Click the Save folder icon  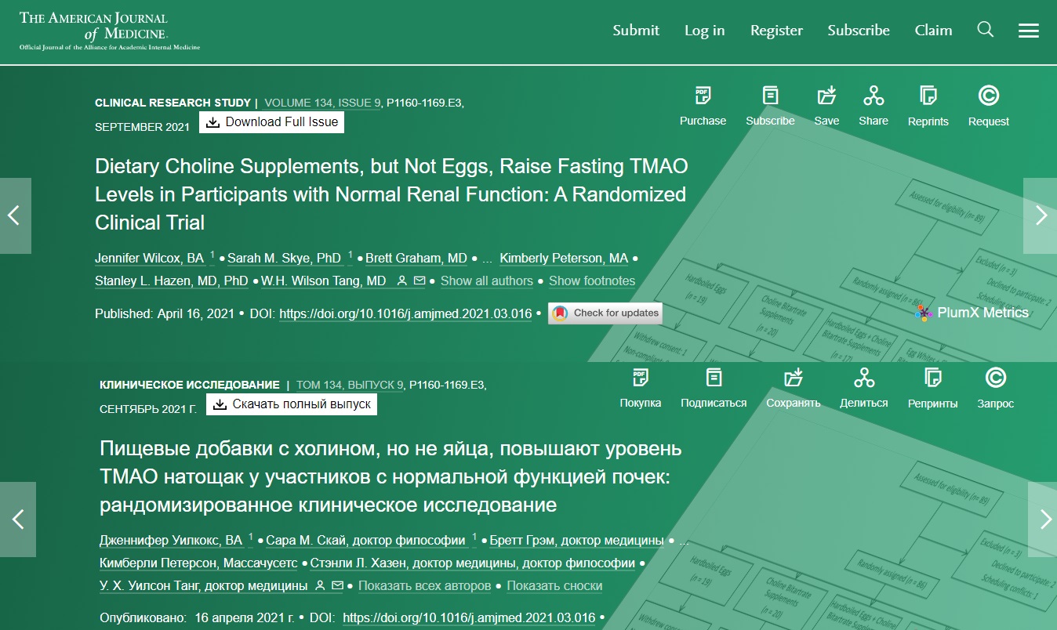click(826, 96)
